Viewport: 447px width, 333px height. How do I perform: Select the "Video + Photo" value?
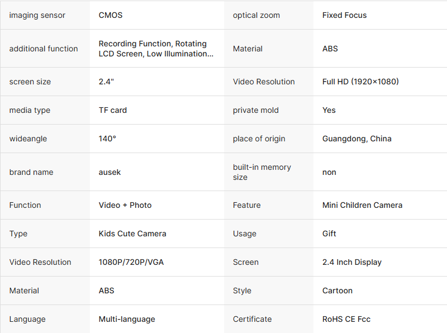click(x=125, y=205)
